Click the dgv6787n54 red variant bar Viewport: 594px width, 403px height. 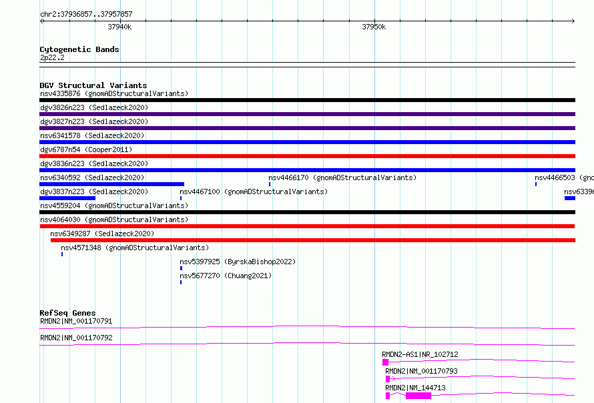pyautogui.click(x=307, y=156)
